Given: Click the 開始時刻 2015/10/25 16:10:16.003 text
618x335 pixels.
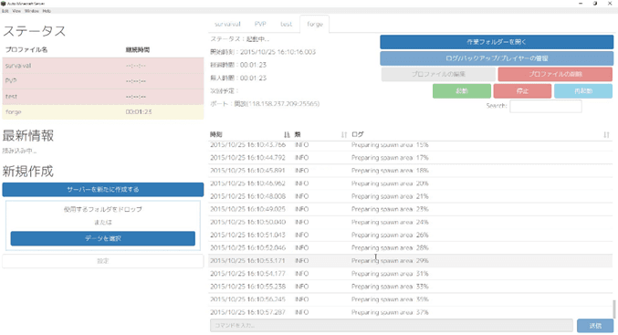Looking at the screenshot, I should click(263, 52).
